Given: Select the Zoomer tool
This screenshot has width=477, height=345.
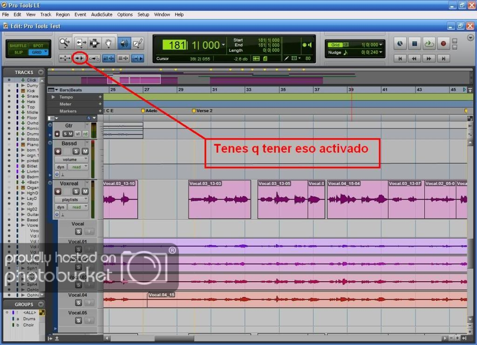Looking at the screenshot, I should [x=65, y=43].
